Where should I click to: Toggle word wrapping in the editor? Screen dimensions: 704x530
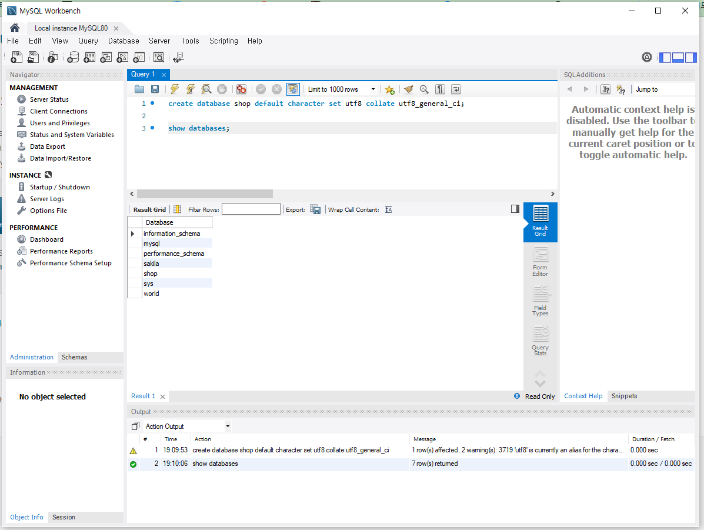pos(456,89)
